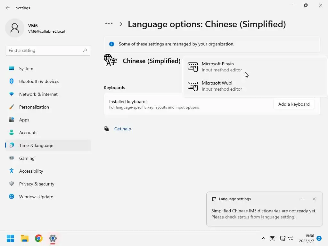Select Microsoft Pinyin input method
The width and height of the screenshot is (328, 246).
(x=255, y=67)
